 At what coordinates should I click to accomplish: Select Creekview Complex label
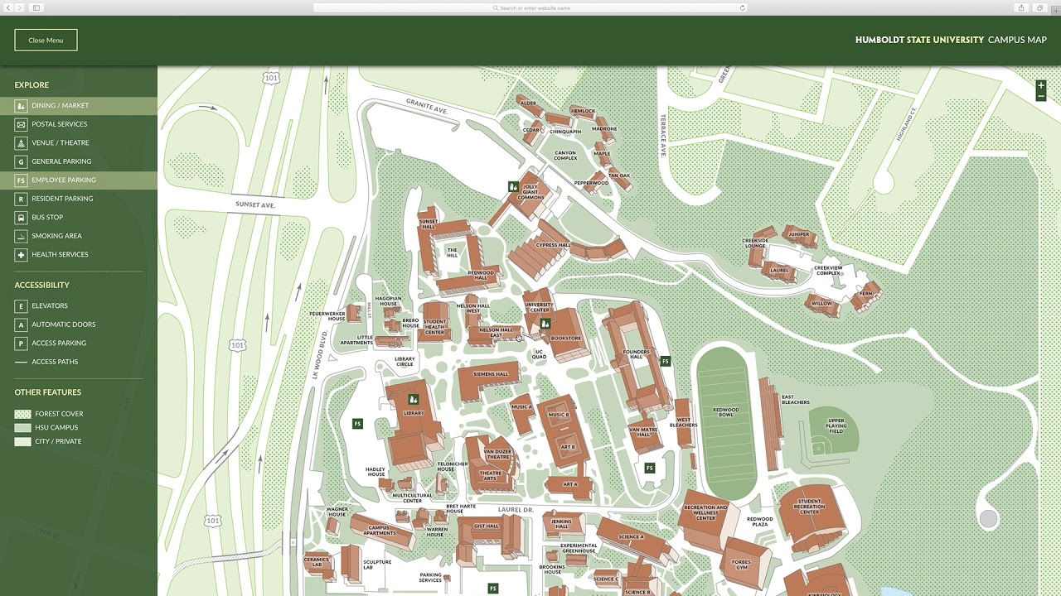[828, 270]
